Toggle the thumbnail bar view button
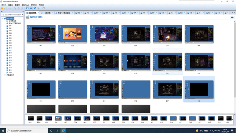The image size is (236, 133). coord(31,8)
